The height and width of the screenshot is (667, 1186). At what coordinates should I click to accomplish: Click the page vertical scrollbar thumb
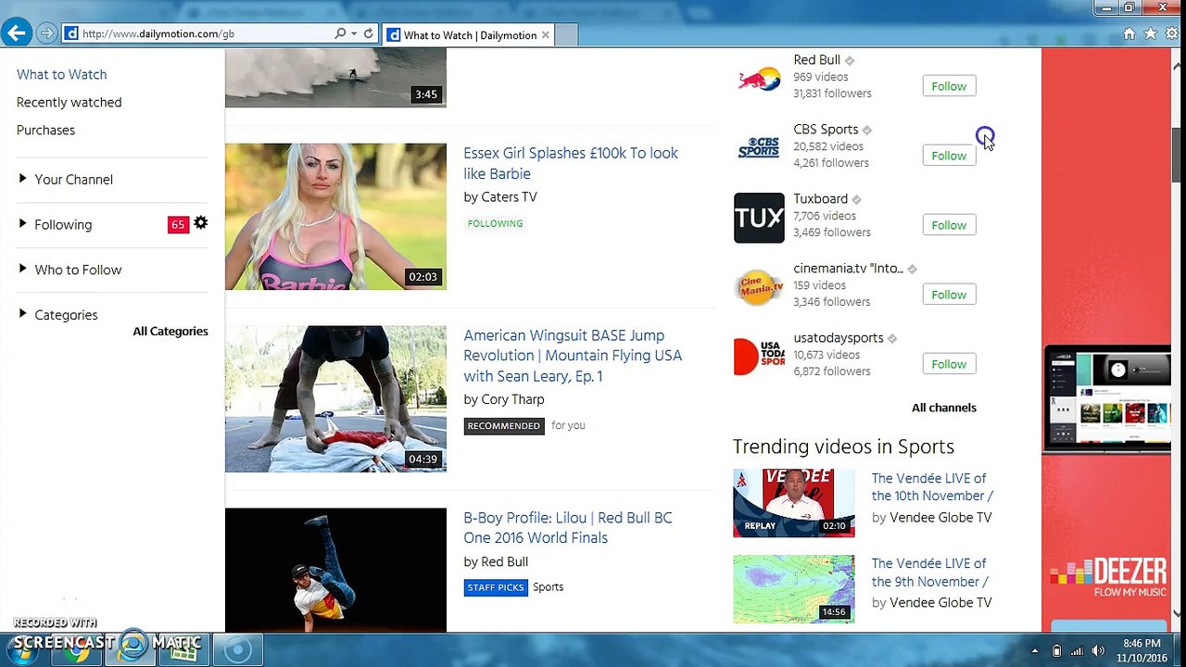(x=1178, y=156)
